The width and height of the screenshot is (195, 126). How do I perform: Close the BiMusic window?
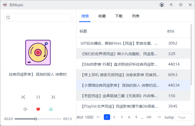(x=190, y=5)
